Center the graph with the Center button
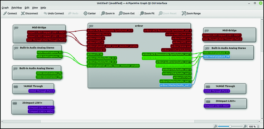Viewport: 264px width, 129px height. (x=90, y=13)
